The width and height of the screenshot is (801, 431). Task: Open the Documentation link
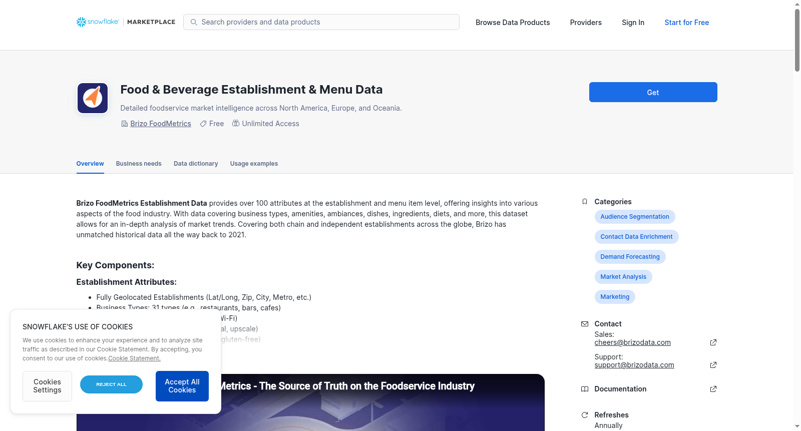coord(620,389)
